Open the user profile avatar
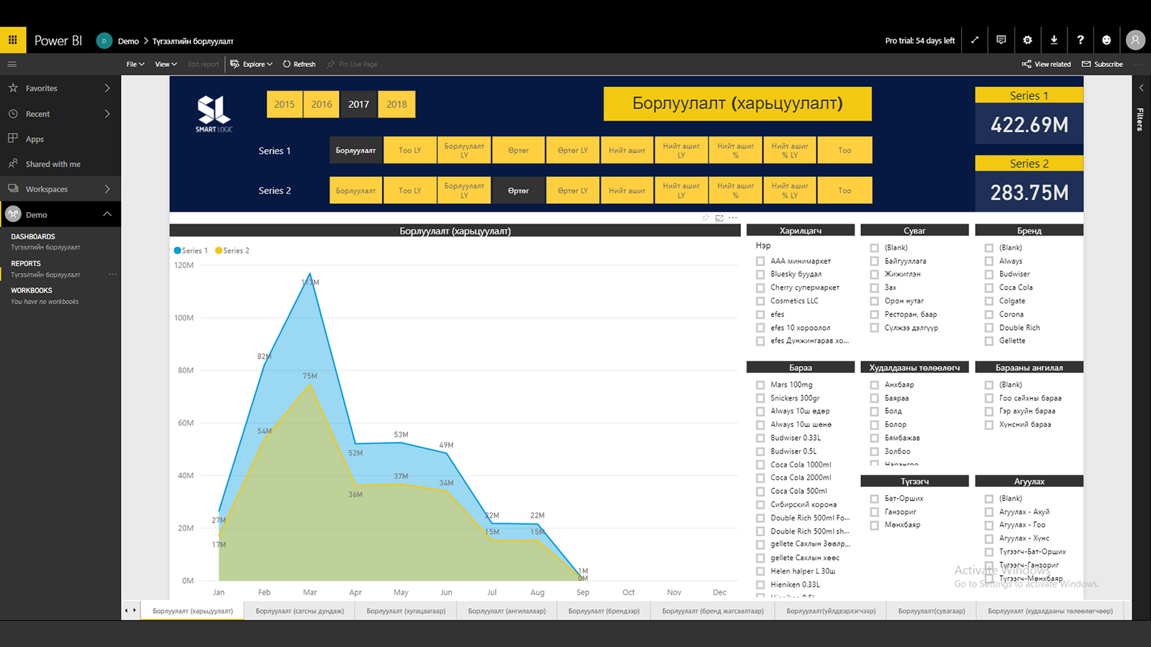The image size is (1151, 647). coord(1135,40)
